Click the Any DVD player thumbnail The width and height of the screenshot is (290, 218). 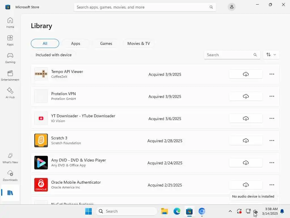(x=41, y=163)
